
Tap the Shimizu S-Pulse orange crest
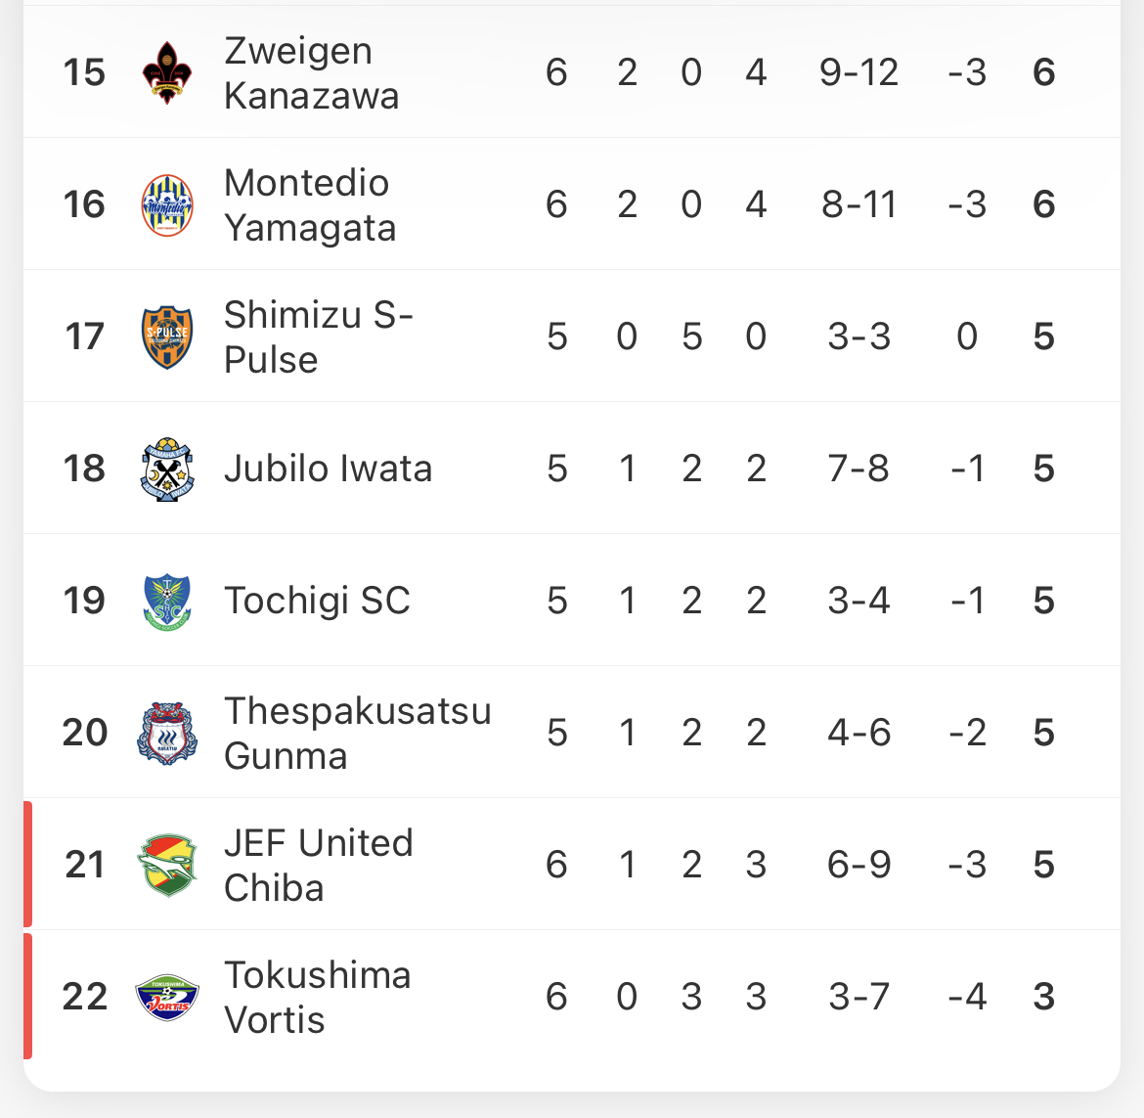[x=167, y=337]
